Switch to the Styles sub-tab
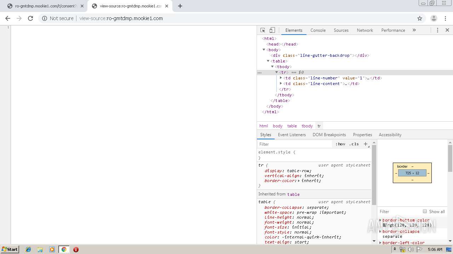 coord(265,135)
